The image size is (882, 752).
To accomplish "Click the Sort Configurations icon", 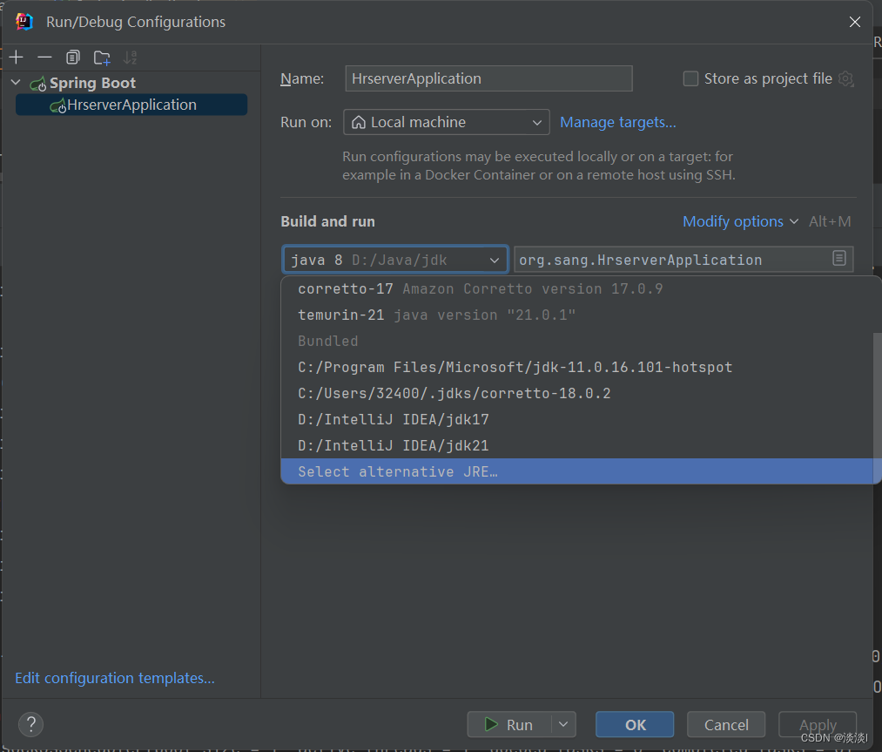I will [131, 57].
